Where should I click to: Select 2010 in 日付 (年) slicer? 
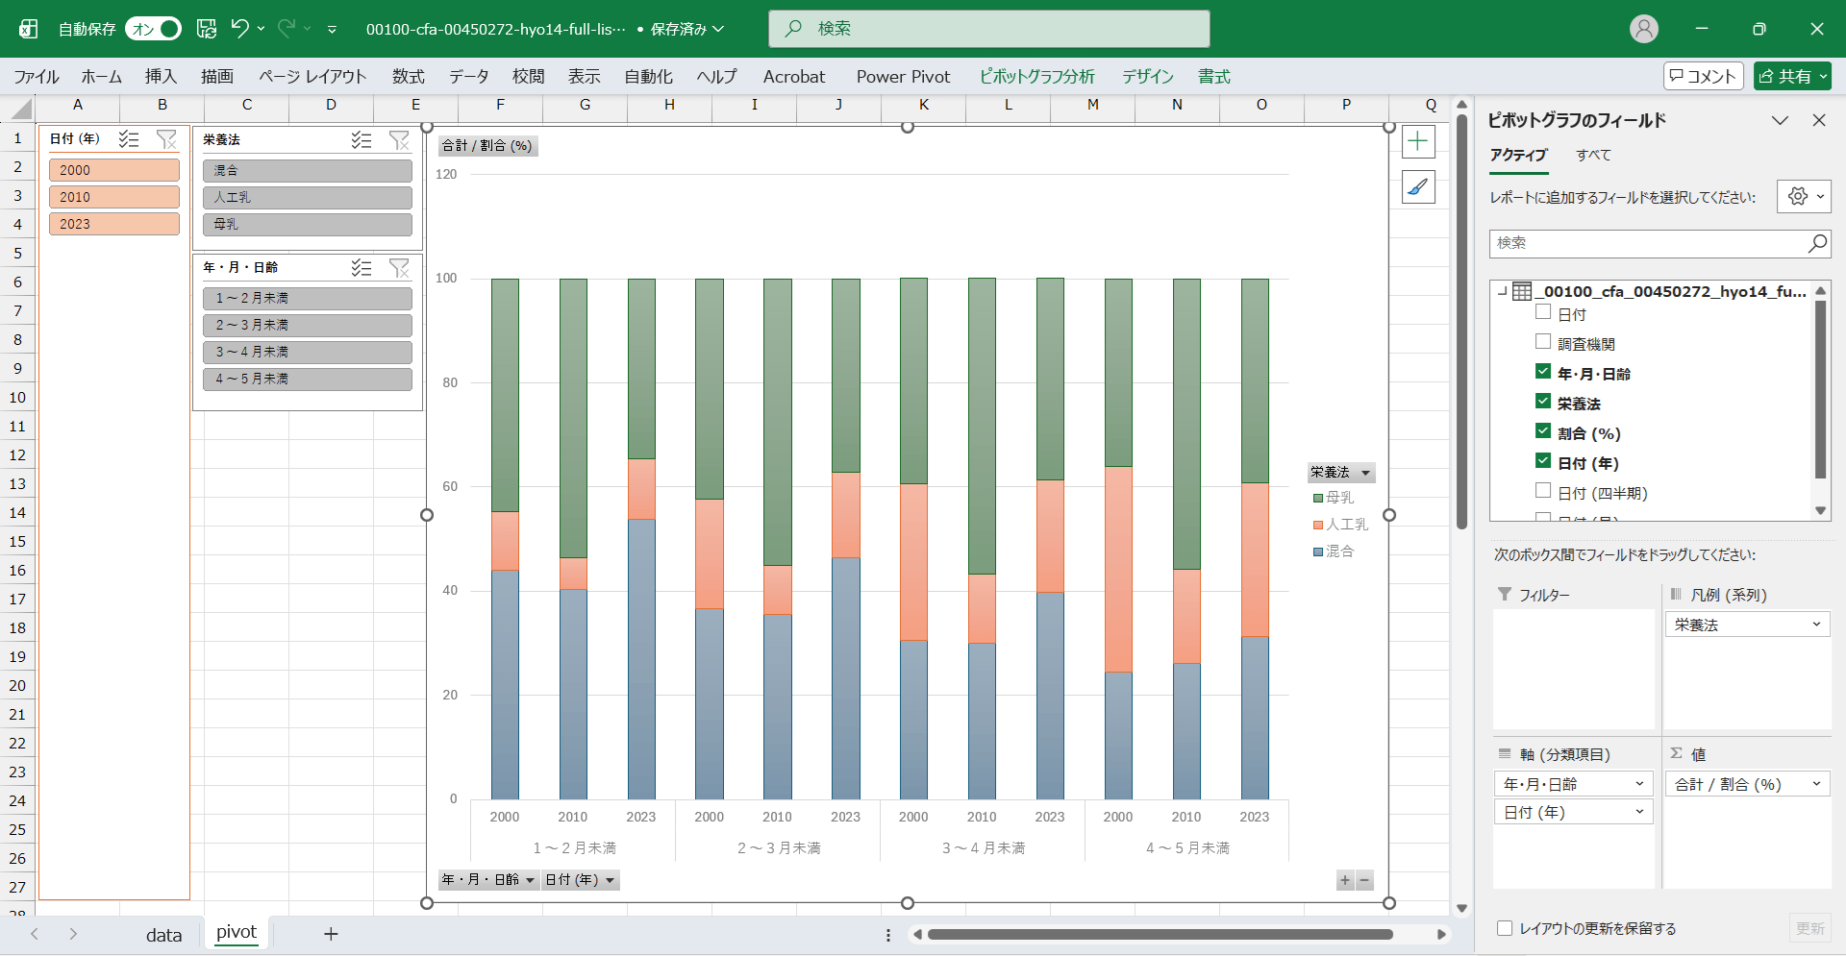point(113,197)
